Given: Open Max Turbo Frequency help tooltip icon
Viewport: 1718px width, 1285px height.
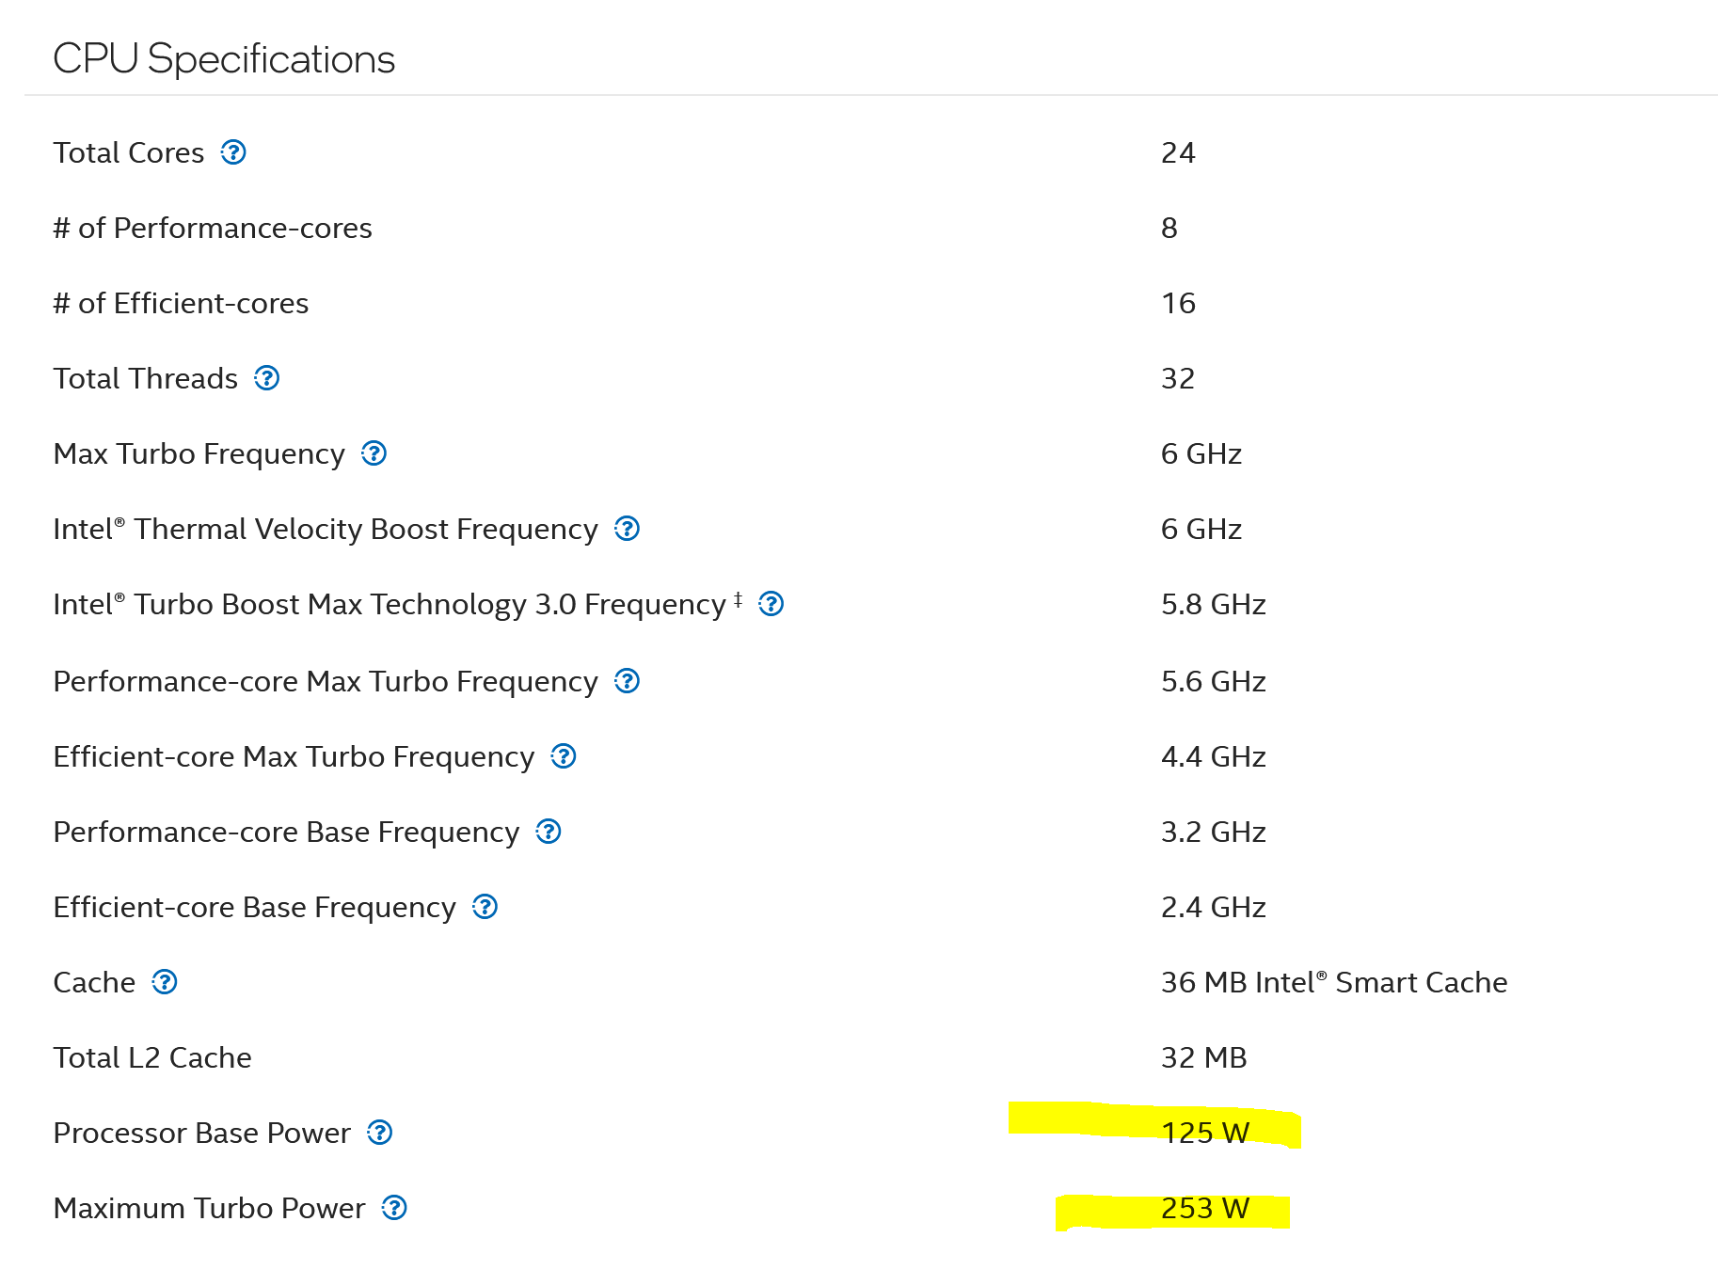Looking at the screenshot, I should point(374,453).
